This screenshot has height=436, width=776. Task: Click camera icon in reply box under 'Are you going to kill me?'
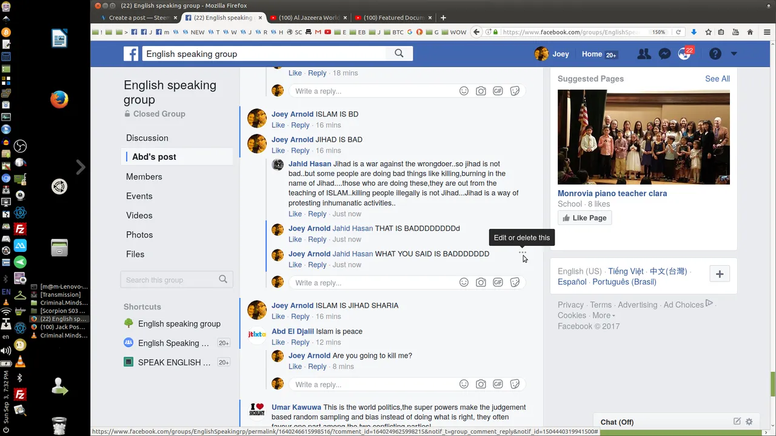click(x=481, y=384)
